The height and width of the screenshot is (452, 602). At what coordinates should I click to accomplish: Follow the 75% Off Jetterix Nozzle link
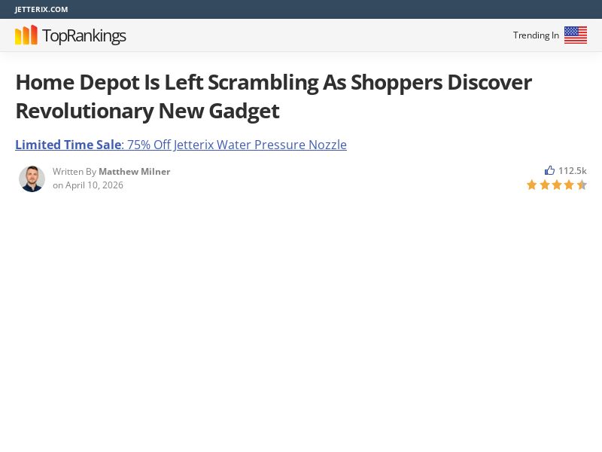(x=236, y=145)
